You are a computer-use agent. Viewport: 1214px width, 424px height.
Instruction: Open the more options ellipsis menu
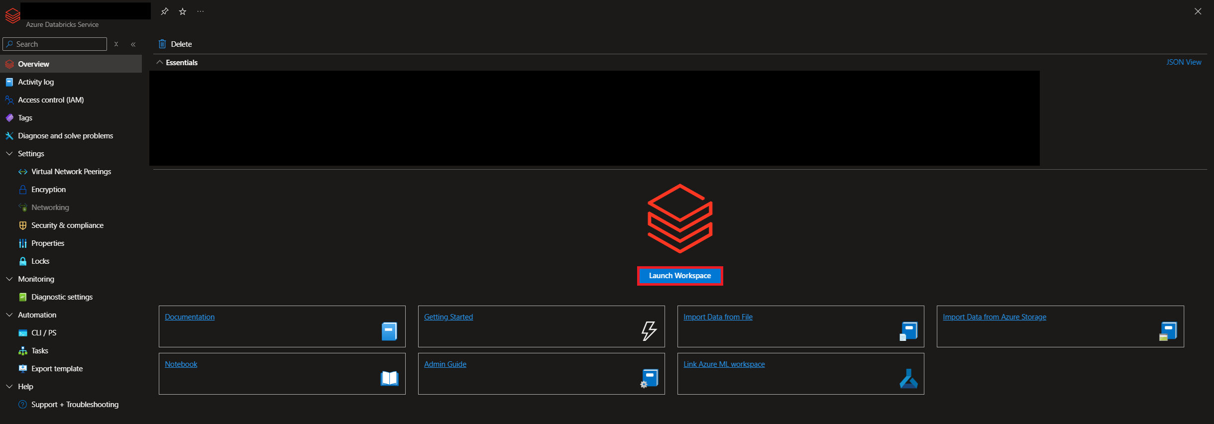pyautogui.click(x=201, y=11)
